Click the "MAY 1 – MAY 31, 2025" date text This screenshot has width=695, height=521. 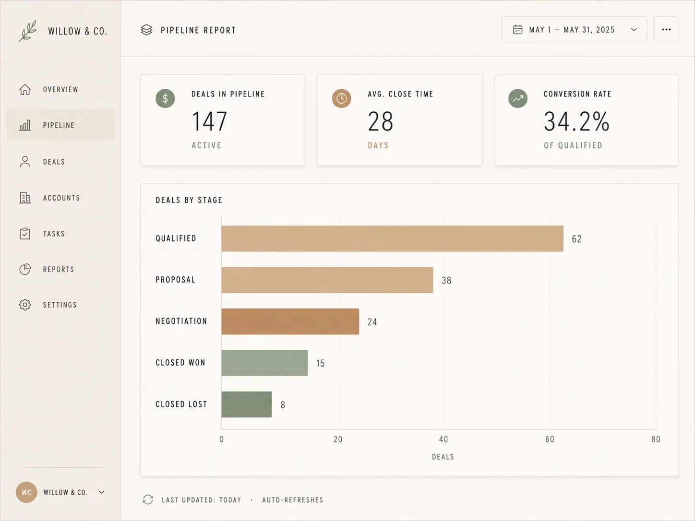click(572, 30)
